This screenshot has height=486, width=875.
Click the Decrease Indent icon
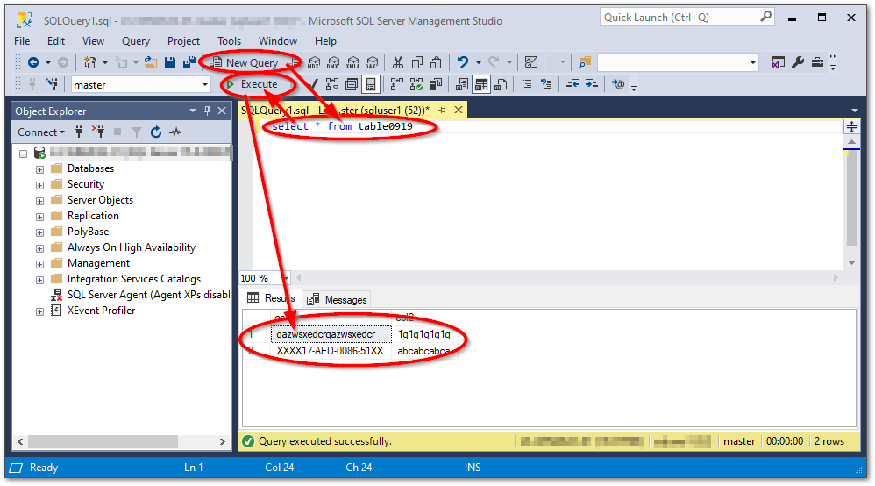[573, 84]
